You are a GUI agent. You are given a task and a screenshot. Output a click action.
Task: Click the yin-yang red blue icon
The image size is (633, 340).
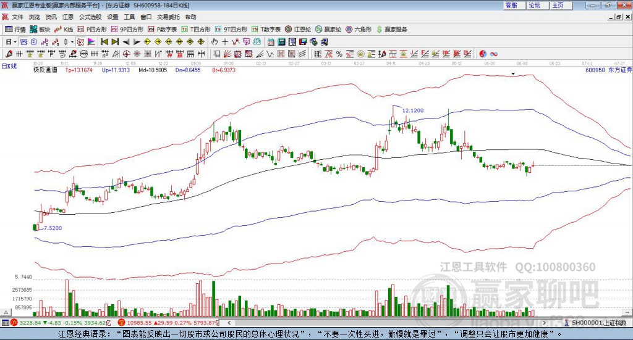pos(482,54)
